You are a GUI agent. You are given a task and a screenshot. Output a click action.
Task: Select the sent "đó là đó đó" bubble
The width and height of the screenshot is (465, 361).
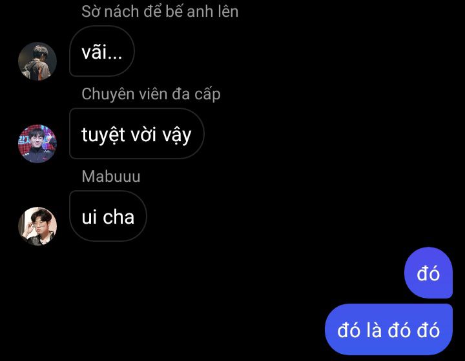389,329
